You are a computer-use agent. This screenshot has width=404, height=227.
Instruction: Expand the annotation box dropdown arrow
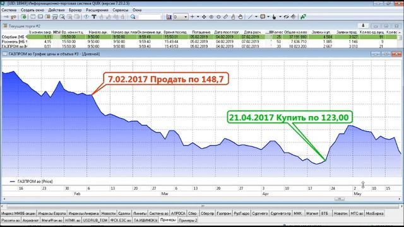tap(268, 17)
